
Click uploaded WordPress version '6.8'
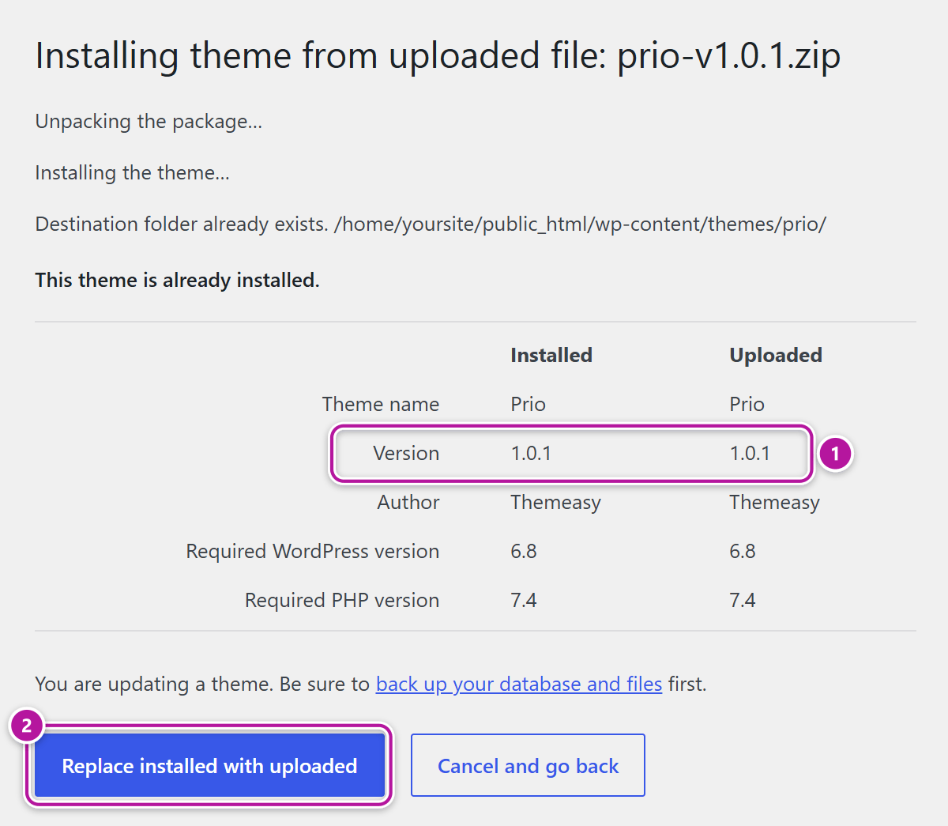click(743, 551)
